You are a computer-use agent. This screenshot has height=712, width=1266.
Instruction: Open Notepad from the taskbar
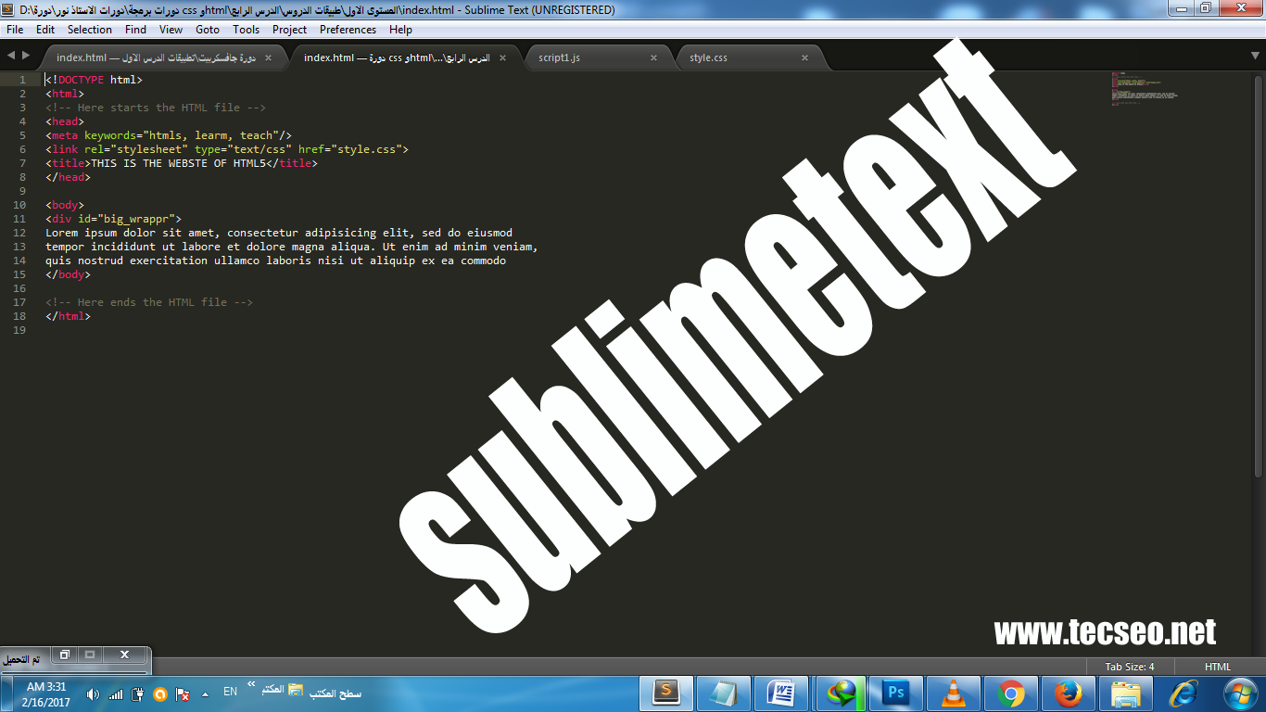tap(724, 693)
